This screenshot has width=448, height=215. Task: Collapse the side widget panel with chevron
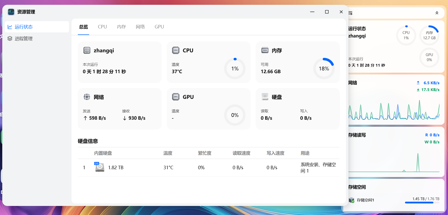pos(437,13)
